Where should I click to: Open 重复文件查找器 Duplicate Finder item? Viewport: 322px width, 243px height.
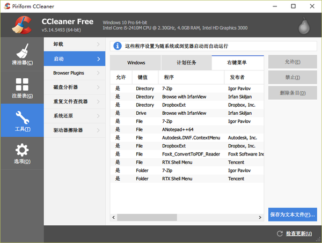(x=75, y=101)
